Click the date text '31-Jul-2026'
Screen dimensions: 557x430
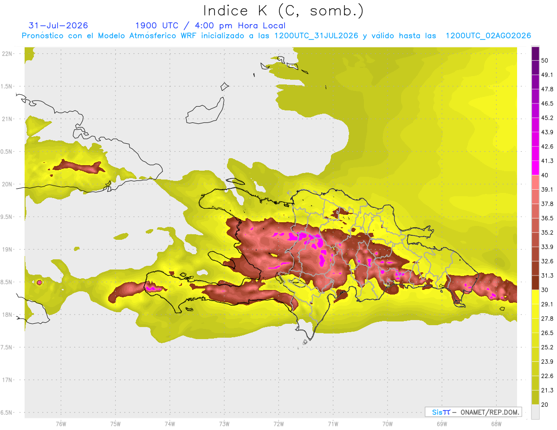click(58, 26)
